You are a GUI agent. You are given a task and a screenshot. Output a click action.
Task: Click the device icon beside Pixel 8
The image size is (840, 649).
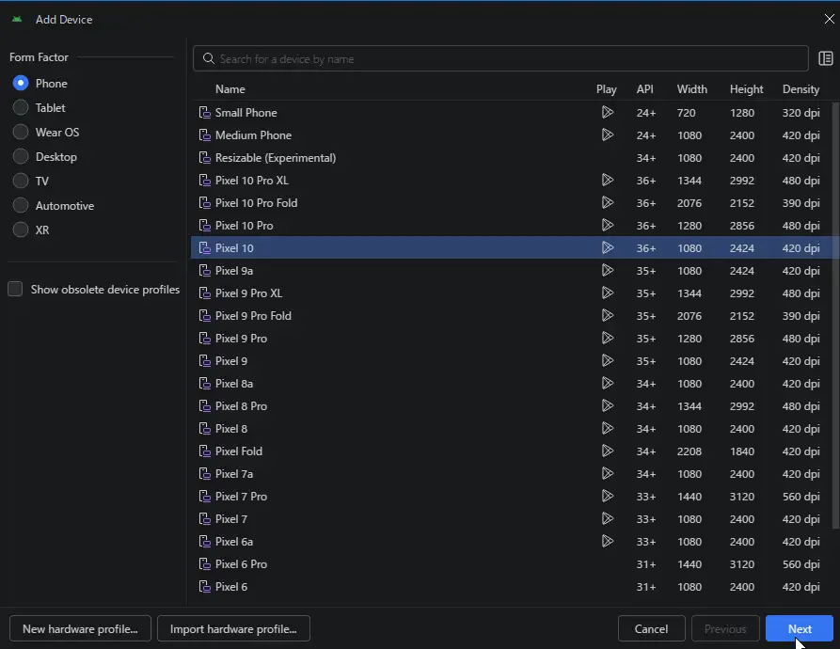pyautogui.click(x=205, y=428)
